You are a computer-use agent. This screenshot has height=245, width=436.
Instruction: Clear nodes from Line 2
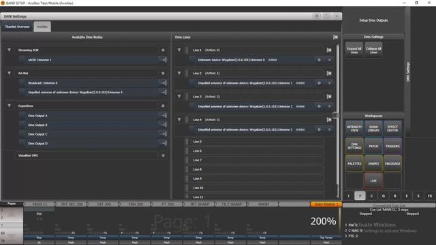point(329,73)
